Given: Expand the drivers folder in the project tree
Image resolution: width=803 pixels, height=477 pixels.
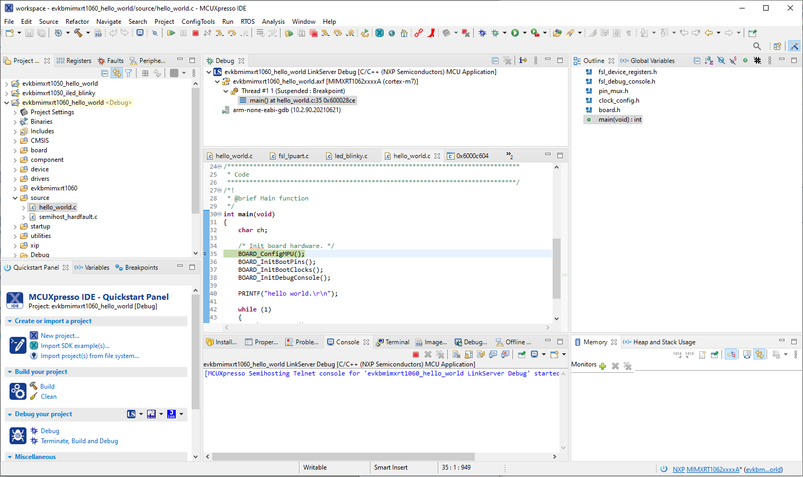Looking at the screenshot, I should (15, 179).
